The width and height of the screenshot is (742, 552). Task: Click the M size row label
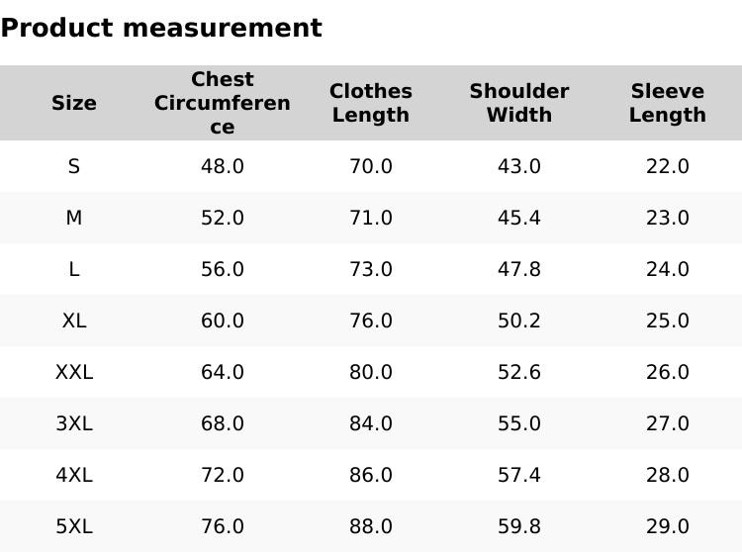coord(74,218)
